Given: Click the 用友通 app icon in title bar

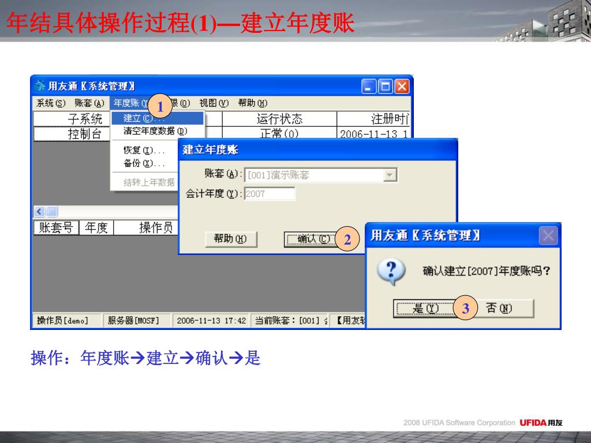Looking at the screenshot, I should [39, 87].
